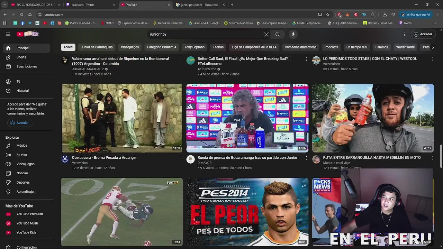Select the 'Todos' filter chip
The image size is (443, 249).
click(x=68, y=47)
